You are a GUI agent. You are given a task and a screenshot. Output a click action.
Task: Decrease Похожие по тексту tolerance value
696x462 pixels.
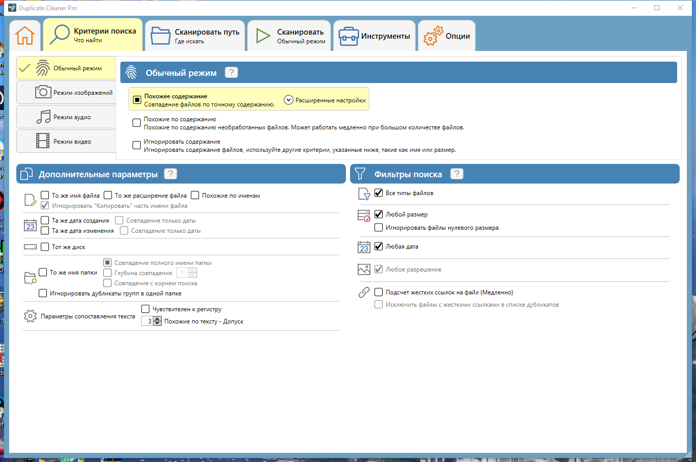tap(157, 323)
